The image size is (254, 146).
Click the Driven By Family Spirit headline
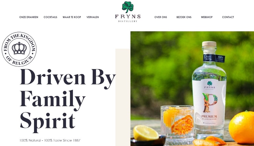pos(68,100)
